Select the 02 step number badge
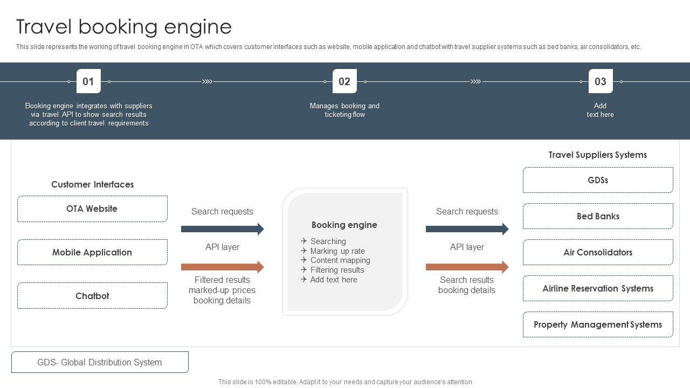 pyautogui.click(x=344, y=81)
